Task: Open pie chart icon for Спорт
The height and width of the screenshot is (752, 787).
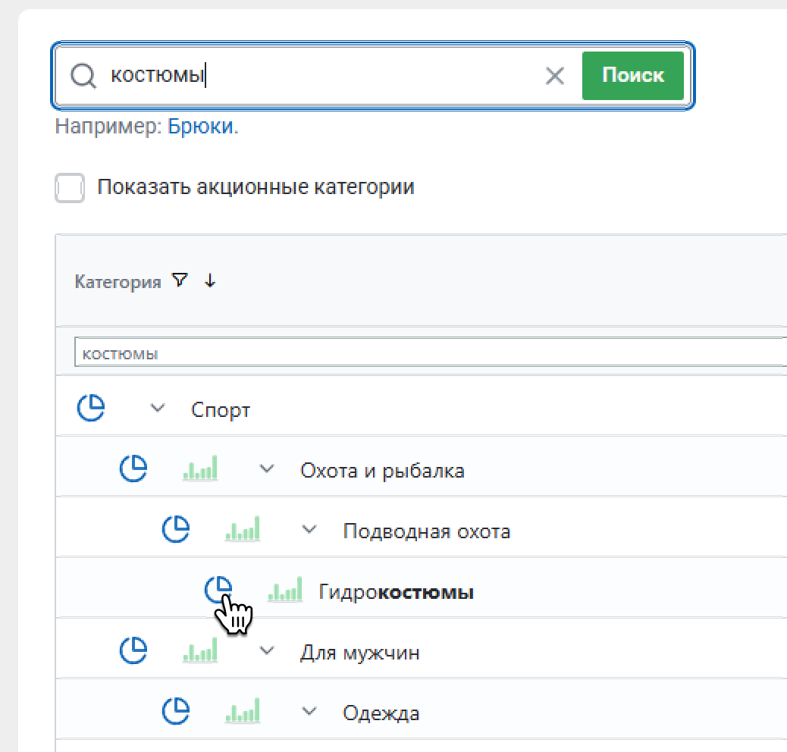Action: coord(91,407)
